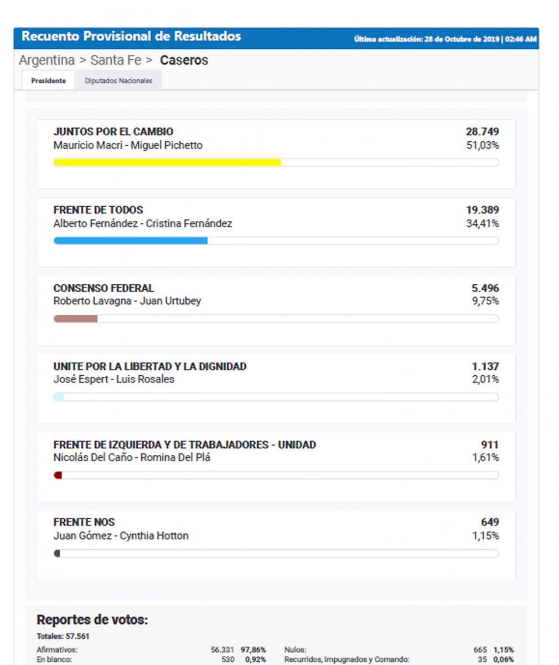Click the Unite por la Libertad bar
This screenshot has height=665, width=559.
[x=276, y=397]
